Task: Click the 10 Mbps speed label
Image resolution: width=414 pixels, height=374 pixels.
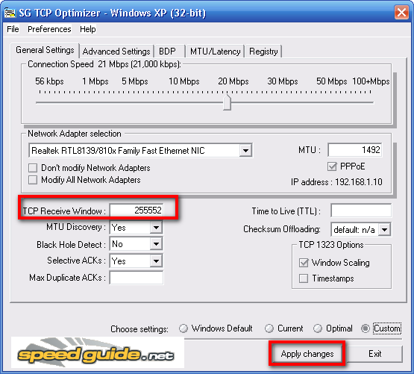Action: 184,81
